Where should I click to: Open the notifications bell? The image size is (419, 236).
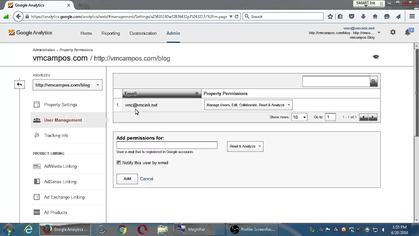coord(408,32)
